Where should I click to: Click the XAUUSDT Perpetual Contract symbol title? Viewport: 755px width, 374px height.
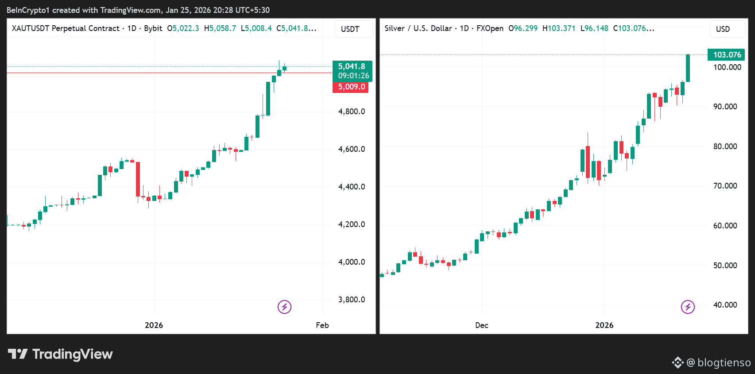[x=66, y=28]
